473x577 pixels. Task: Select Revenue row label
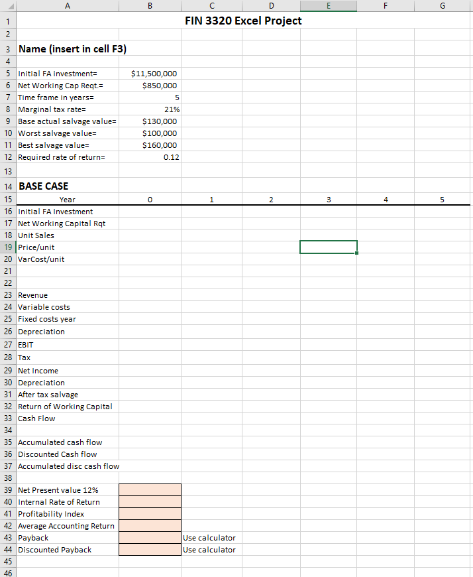(x=32, y=295)
